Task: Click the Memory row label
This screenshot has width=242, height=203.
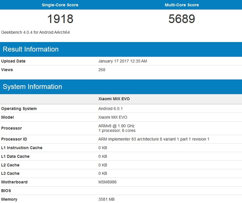Action: click(x=9, y=199)
